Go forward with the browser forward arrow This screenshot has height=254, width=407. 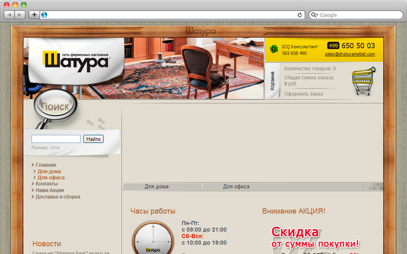click(20, 15)
